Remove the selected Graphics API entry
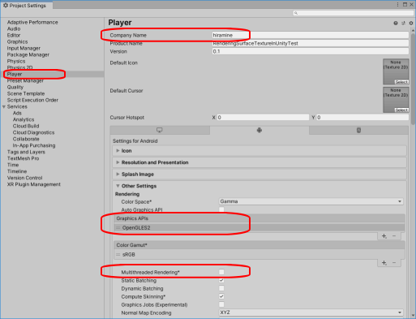The height and width of the screenshot is (319, 416). pos(394,236)
